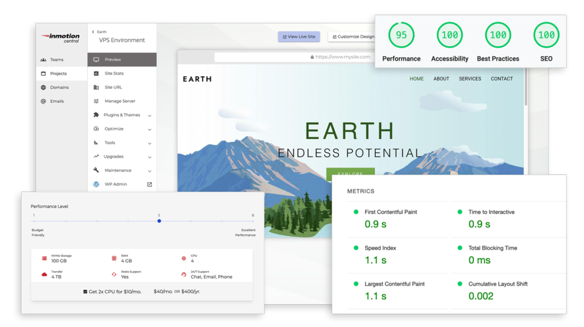Screen dimensions: 584x327
Task: Click the WP Admin WordPress icon
Action: coord(96,185)
